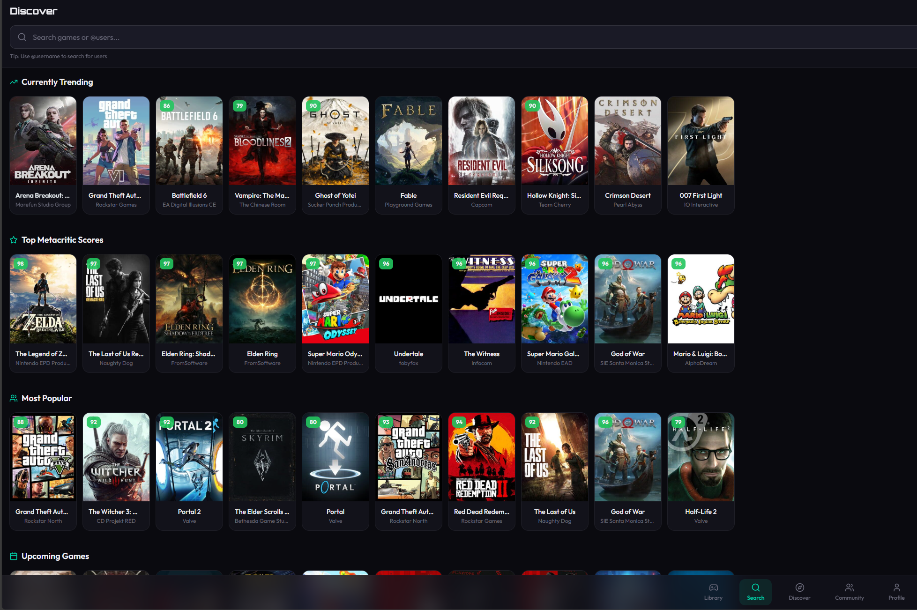Open the Hollow Knight: Silksong cover
The width and height of the screenshot is (917, 610).
(x=554, y=141)
